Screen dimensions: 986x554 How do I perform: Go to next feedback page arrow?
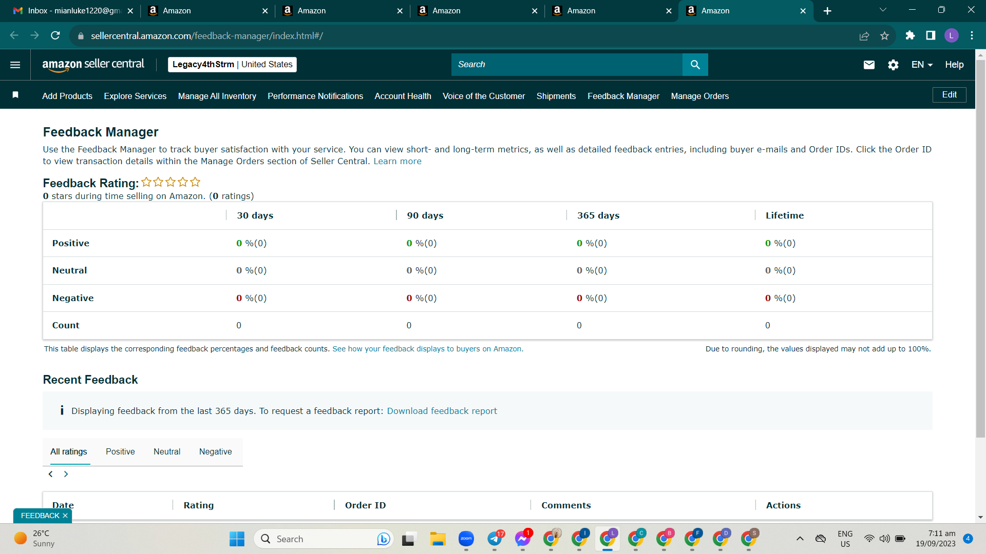[66, 474]
